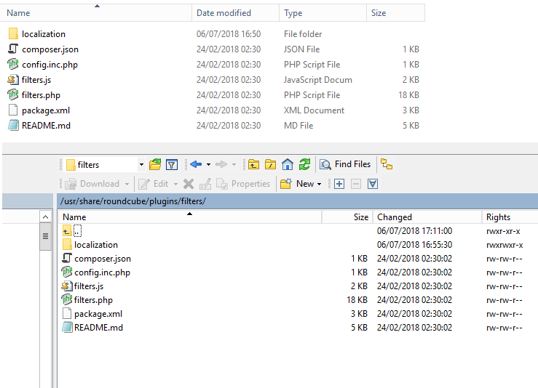Viewport: 538px width, 388px height.
Task: Go to the home directory
Action: point(288,164)
